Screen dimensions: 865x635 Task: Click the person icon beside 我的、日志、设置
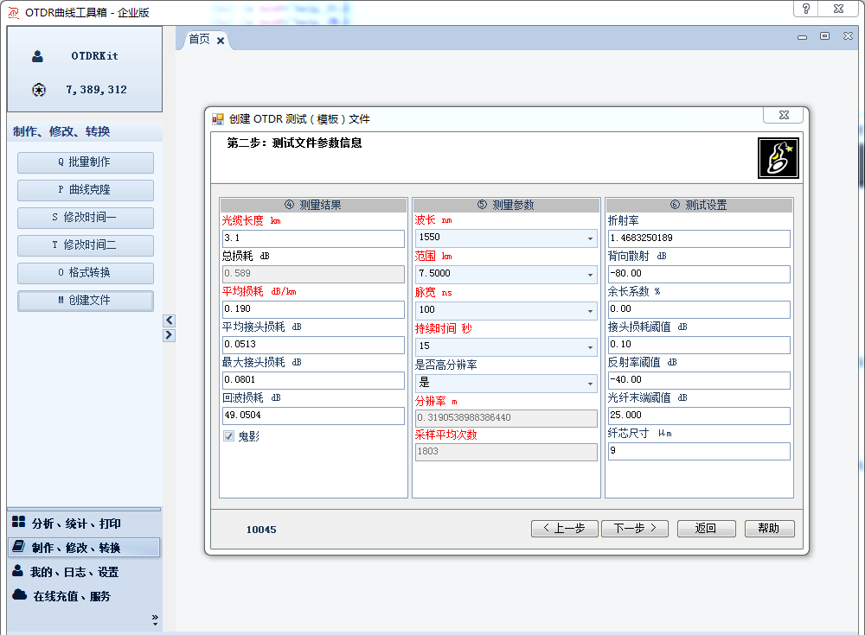(x=19, y=571)
